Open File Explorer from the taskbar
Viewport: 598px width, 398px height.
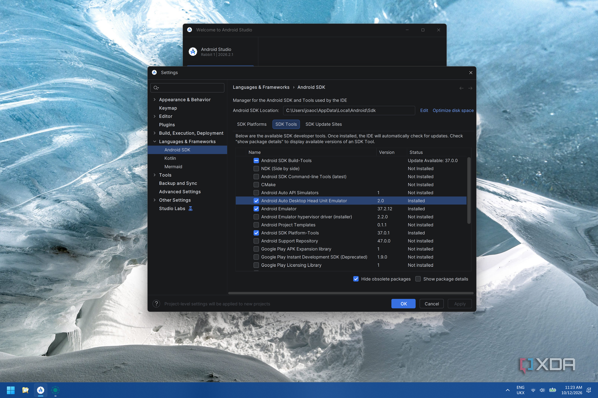point(25,390)
